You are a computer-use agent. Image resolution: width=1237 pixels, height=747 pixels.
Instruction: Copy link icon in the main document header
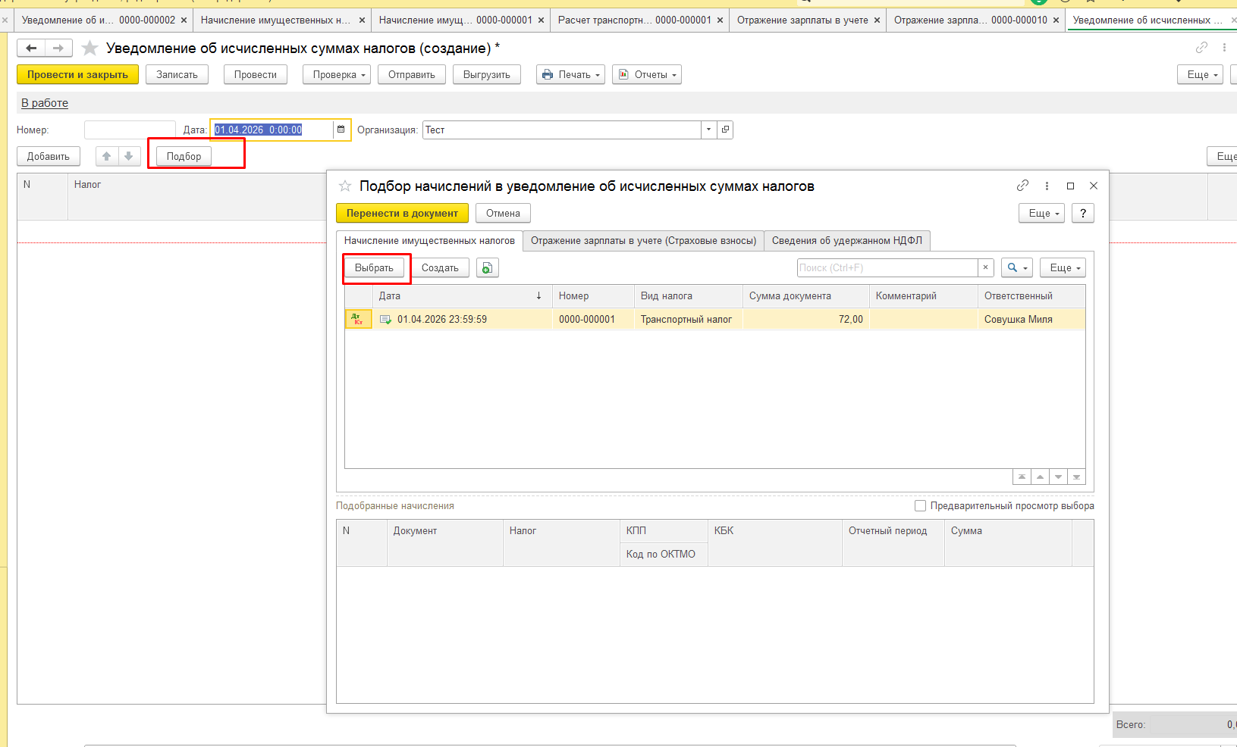tap(1201, 48)
